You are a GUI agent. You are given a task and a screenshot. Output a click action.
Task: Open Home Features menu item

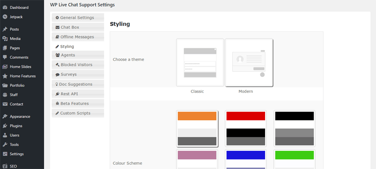coord(22,76)
